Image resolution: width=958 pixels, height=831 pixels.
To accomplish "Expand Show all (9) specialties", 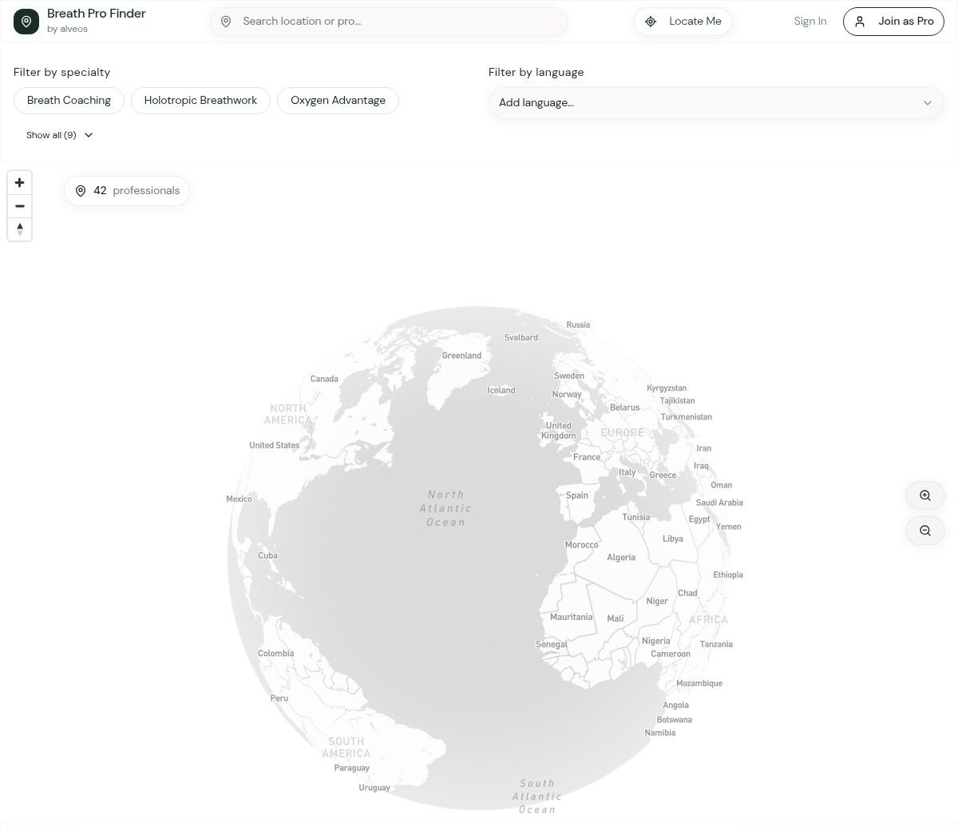I will (60, 135).
